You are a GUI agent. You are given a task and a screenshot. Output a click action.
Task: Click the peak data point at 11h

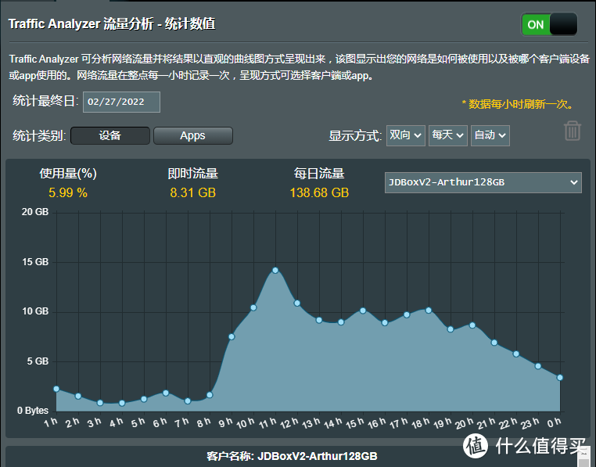(x=275, y=270)
